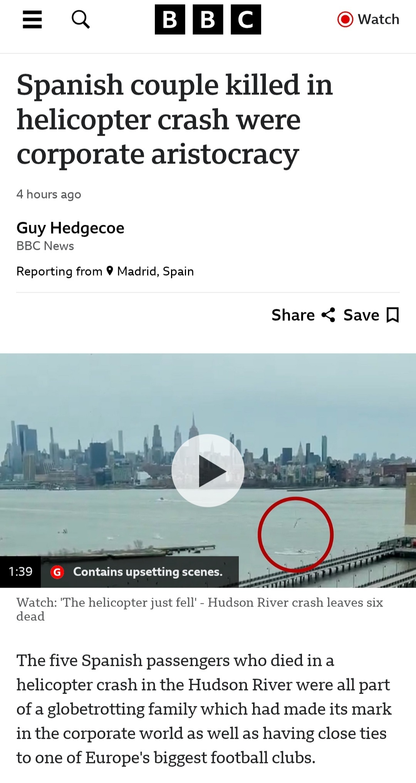Viewport: 416px width, 783px height.
Task: Open the hamburger navigation menu
Action: tap(32, 19)
